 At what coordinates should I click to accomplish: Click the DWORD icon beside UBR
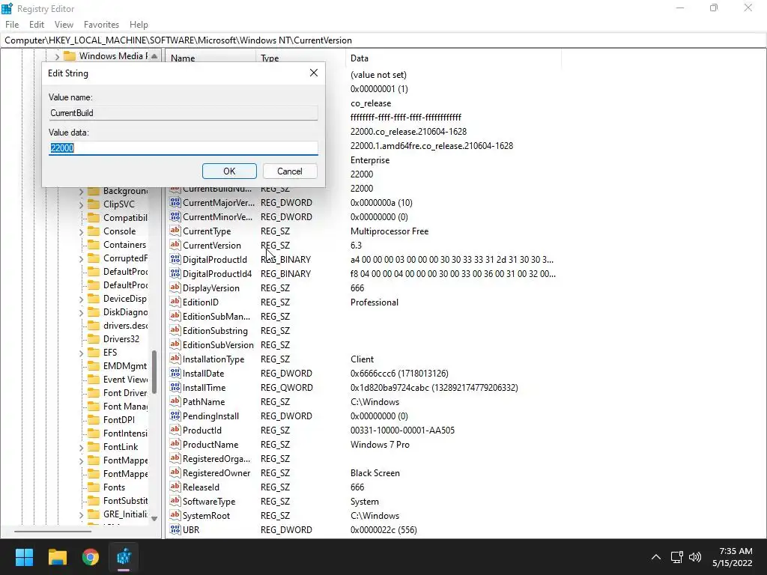pos(175,529)
